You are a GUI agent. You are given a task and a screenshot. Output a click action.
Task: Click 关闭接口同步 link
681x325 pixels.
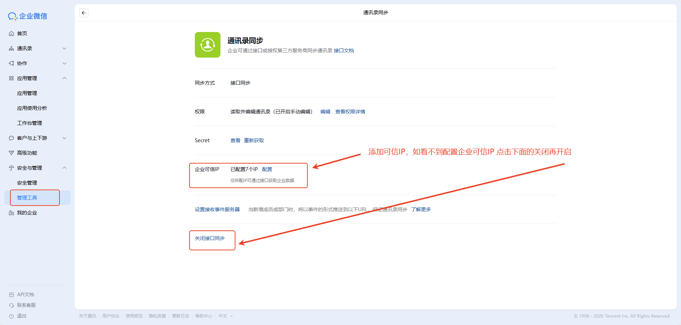point(209,238)
